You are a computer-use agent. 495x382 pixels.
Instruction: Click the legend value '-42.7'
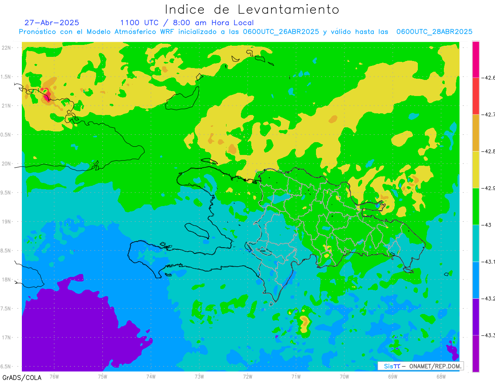(x=489, y=115)
